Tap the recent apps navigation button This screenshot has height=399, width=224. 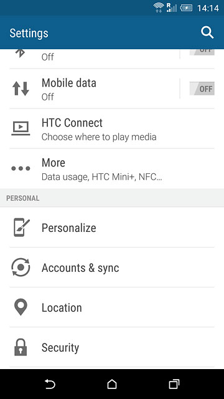[174, 384]
